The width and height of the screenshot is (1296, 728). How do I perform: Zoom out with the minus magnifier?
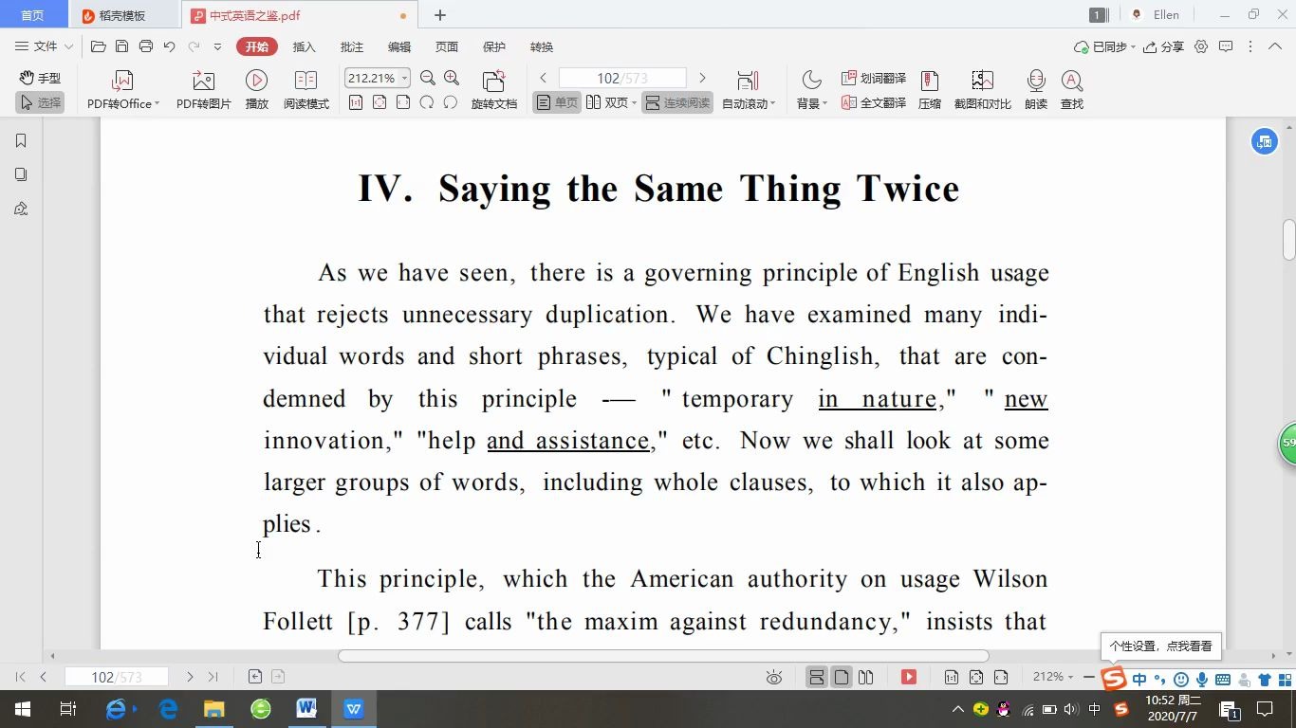(428, 79)
